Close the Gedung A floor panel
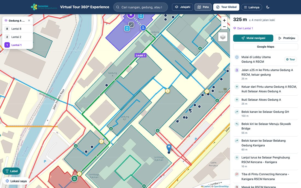The width and height of the screenshot is (301, 188). pos(29,20)
